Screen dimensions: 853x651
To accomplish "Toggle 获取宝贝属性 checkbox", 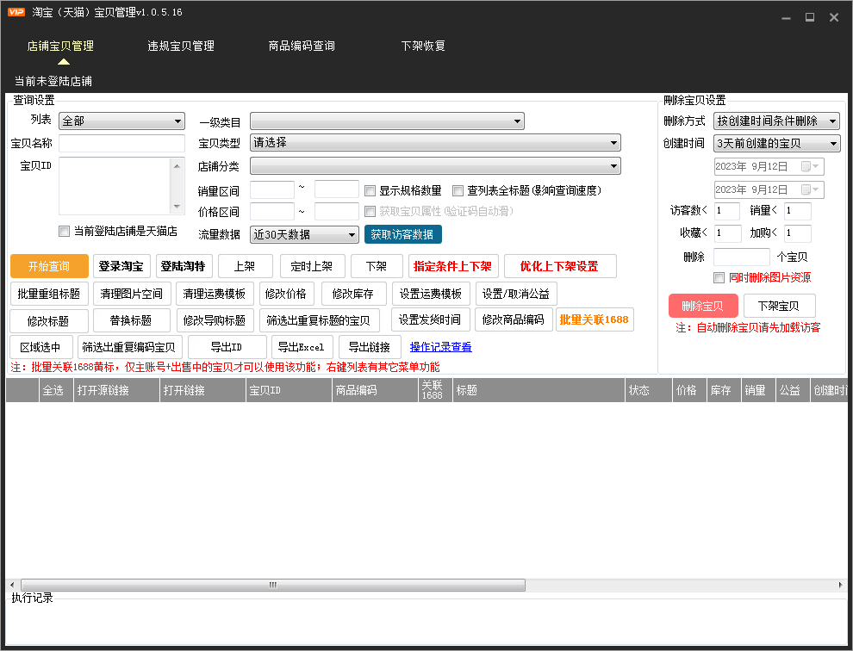I will (370, 211).
